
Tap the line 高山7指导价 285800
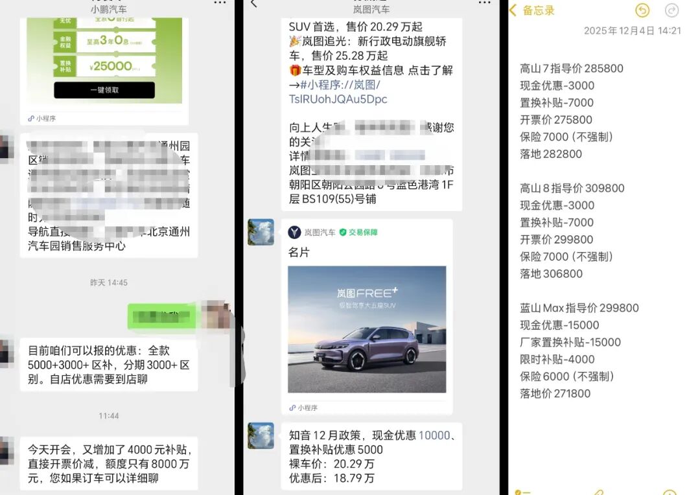tap(572, 68)
